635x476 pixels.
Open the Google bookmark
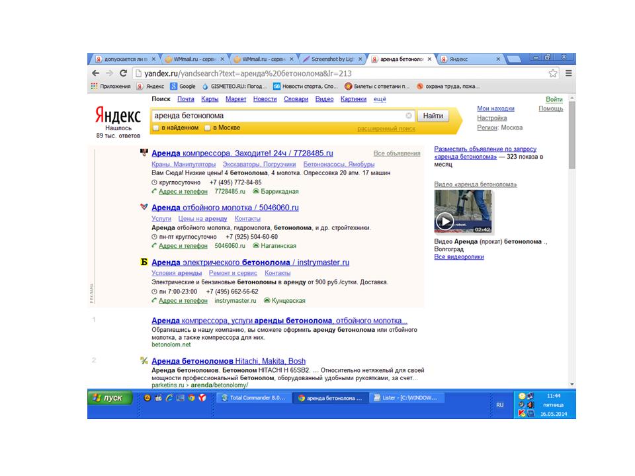coord(183,86)
